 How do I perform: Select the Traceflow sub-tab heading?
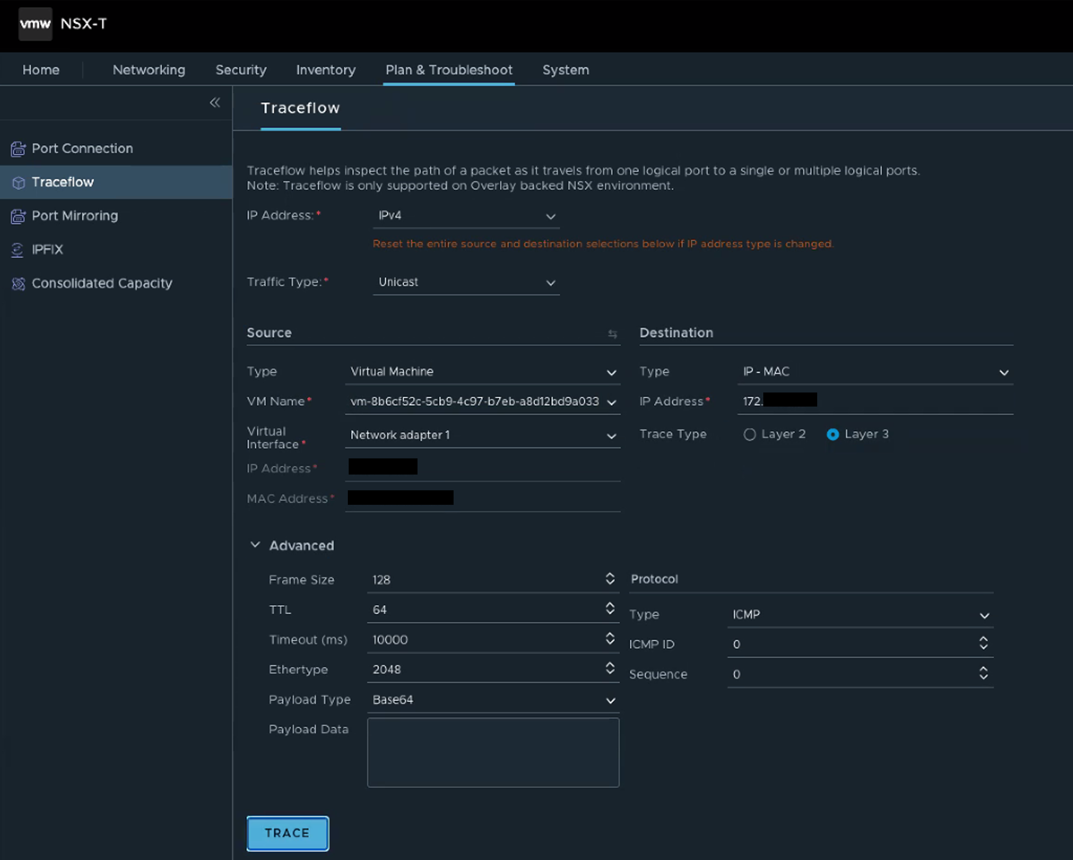pos(301,108)
